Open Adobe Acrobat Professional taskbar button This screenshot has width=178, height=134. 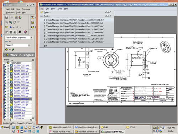pos(61,131)
